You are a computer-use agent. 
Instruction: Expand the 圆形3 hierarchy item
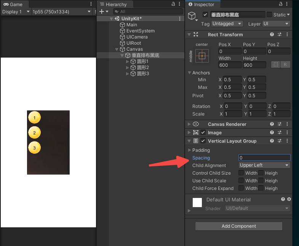coord(127,74)
